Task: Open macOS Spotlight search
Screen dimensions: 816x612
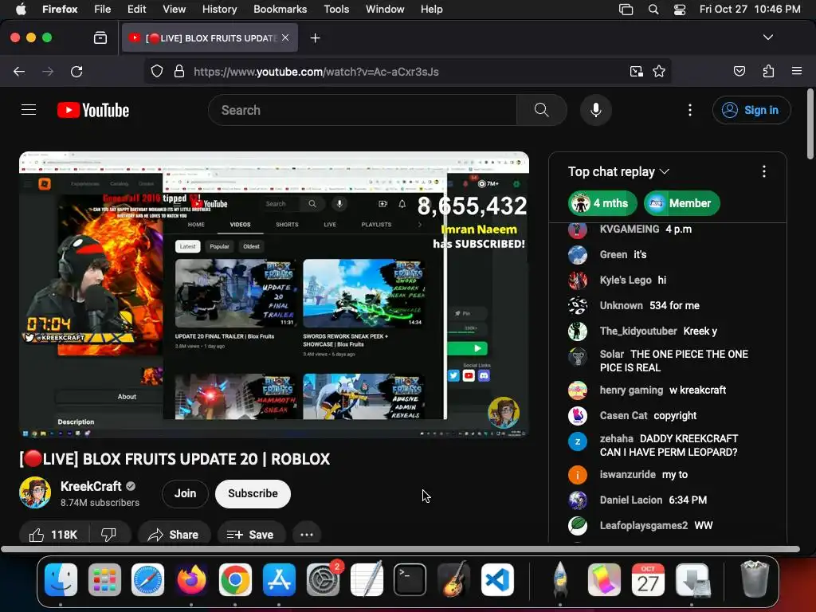Action: (x=653, y=10)
